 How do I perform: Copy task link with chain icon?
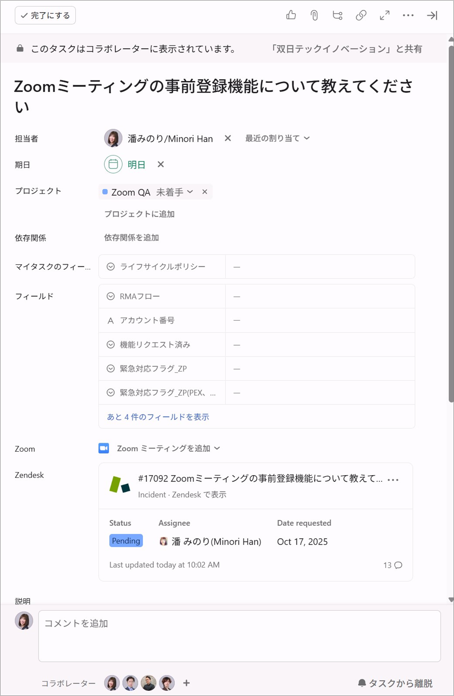click(361, 16)
